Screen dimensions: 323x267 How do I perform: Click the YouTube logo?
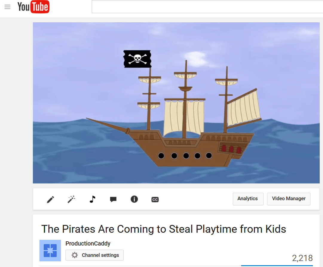coord(33,7)
